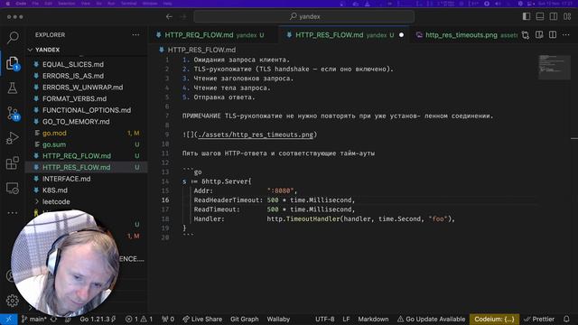Screen dimensions: 578x325
Task: Click Wallaby in the status bar
Action: pyautogui.click(x=278, y=319)
